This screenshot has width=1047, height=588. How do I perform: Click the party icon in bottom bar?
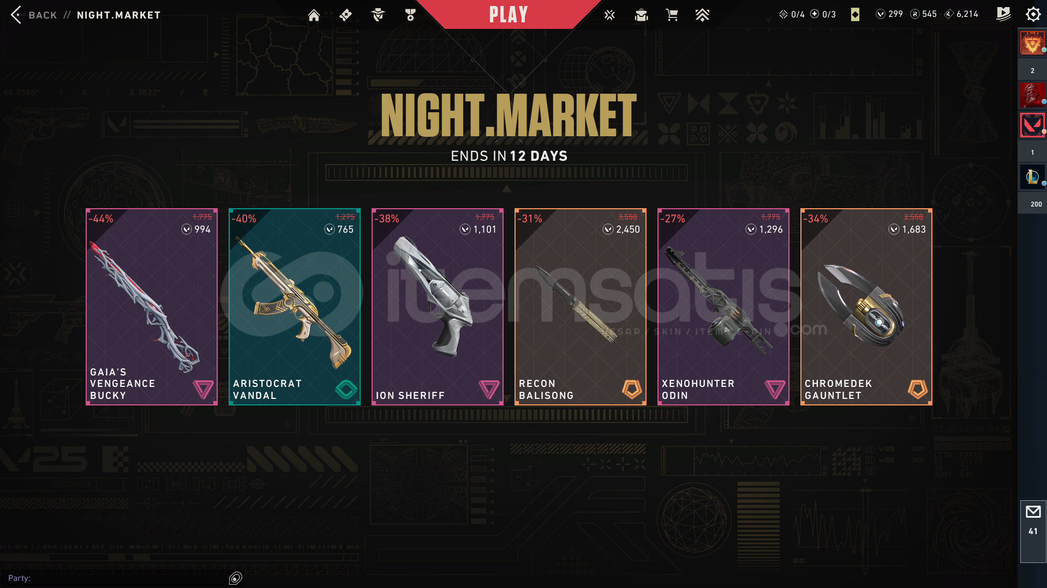(x=236, y=578)
